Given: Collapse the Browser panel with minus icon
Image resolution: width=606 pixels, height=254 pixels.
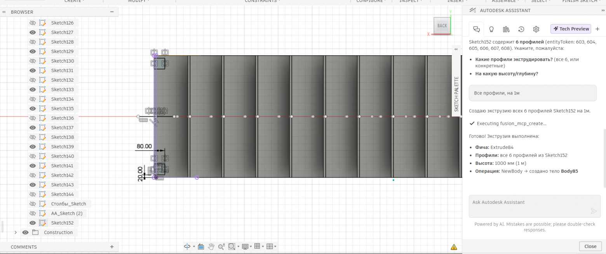Looking at the screenshot, I should click(x=112, y=12).
